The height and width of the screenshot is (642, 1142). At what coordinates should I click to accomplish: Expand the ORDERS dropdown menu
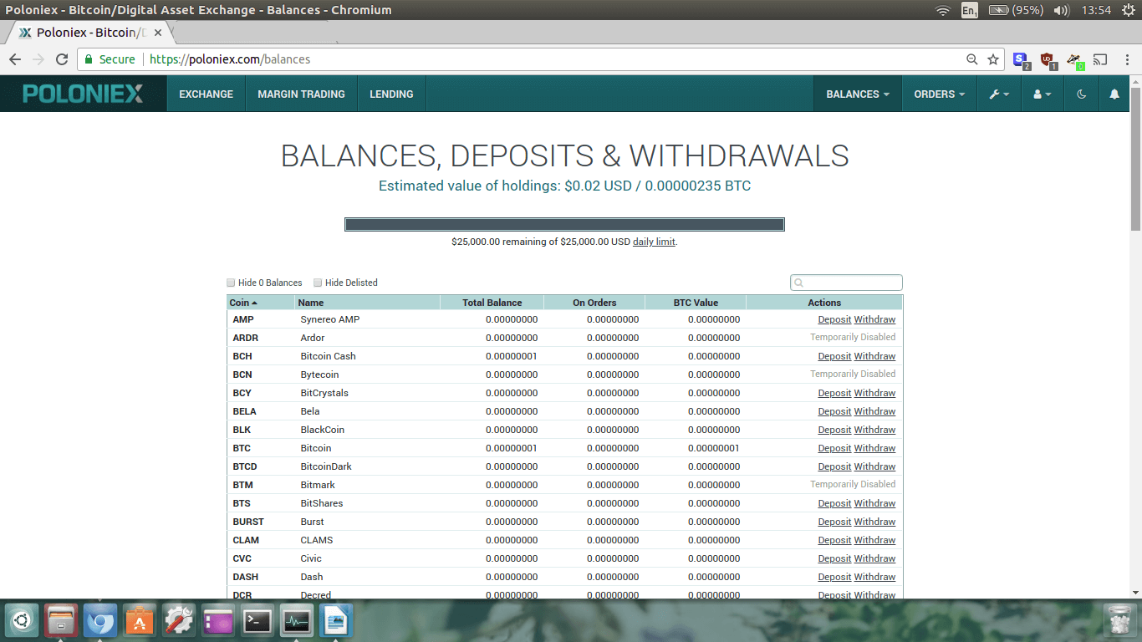click(x=940, y=94)
